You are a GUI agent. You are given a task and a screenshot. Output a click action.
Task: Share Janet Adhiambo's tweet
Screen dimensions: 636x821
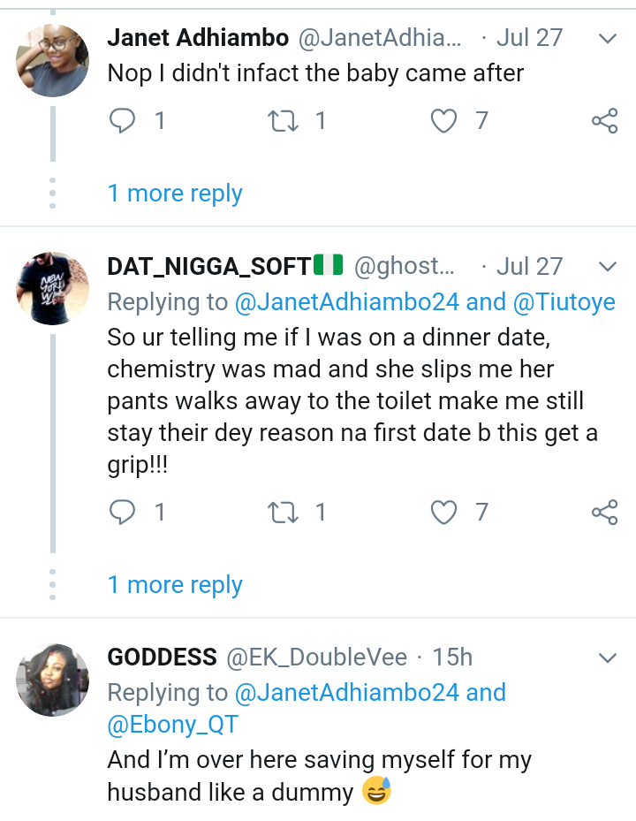point(604,121)
